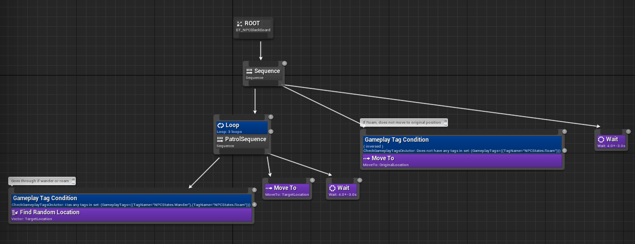Click execution index badge 0 on Sequence
This screenshot has height=244, width=635.
coord(284,63)
